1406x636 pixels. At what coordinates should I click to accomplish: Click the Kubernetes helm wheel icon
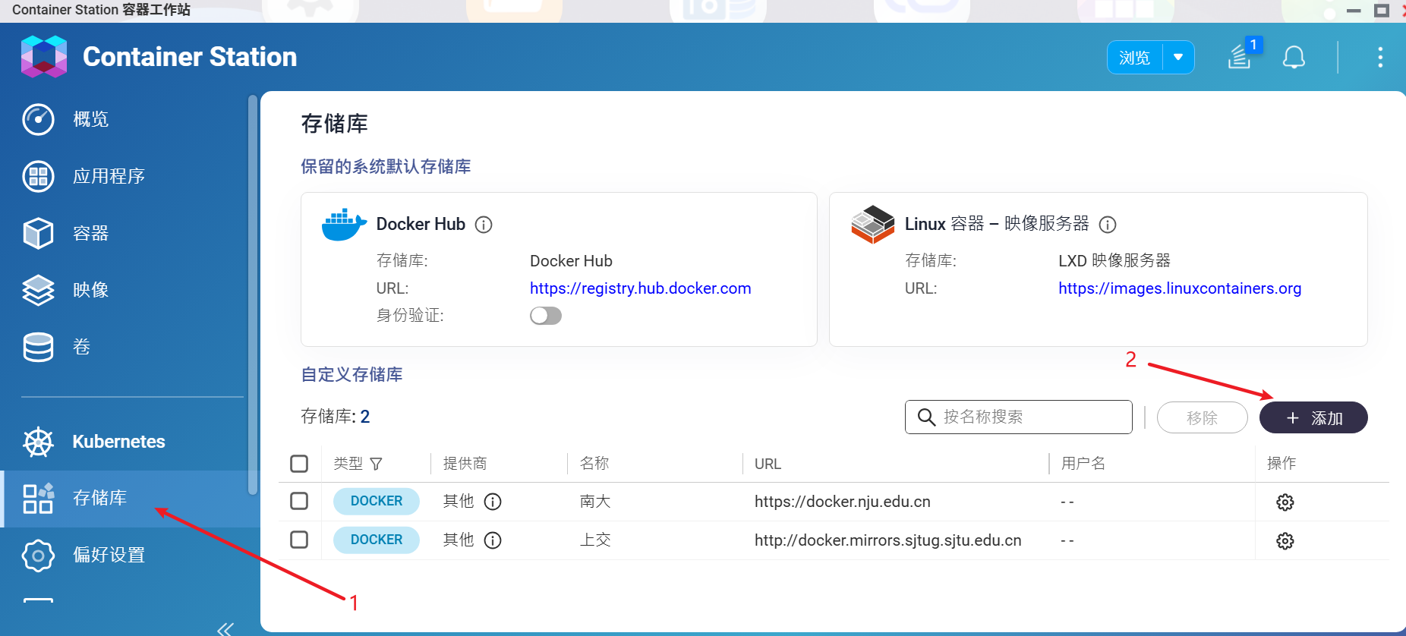(38, 442)
